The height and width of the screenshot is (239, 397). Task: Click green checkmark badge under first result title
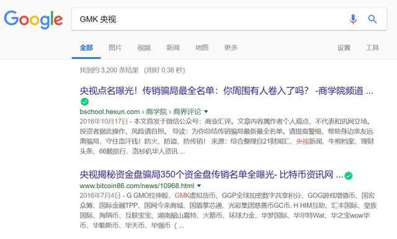[84, 102]
